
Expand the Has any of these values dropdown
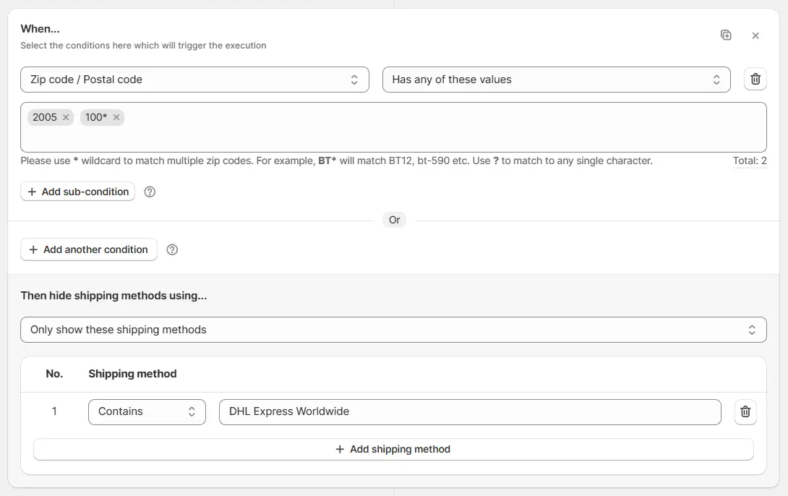click(x=556, y=80)
